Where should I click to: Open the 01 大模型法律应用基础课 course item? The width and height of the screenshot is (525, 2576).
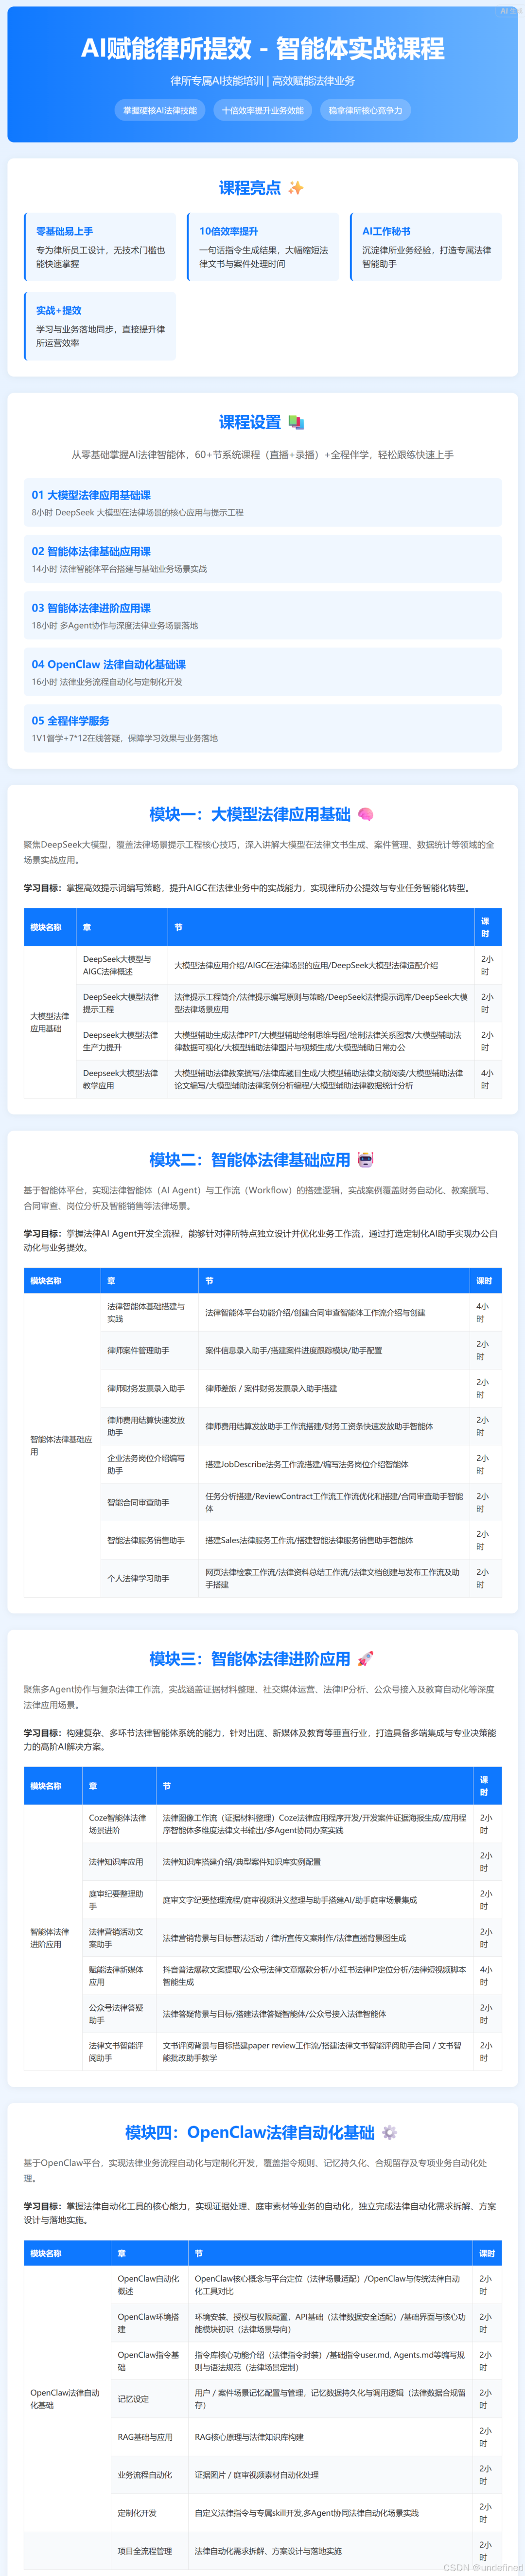263,503
